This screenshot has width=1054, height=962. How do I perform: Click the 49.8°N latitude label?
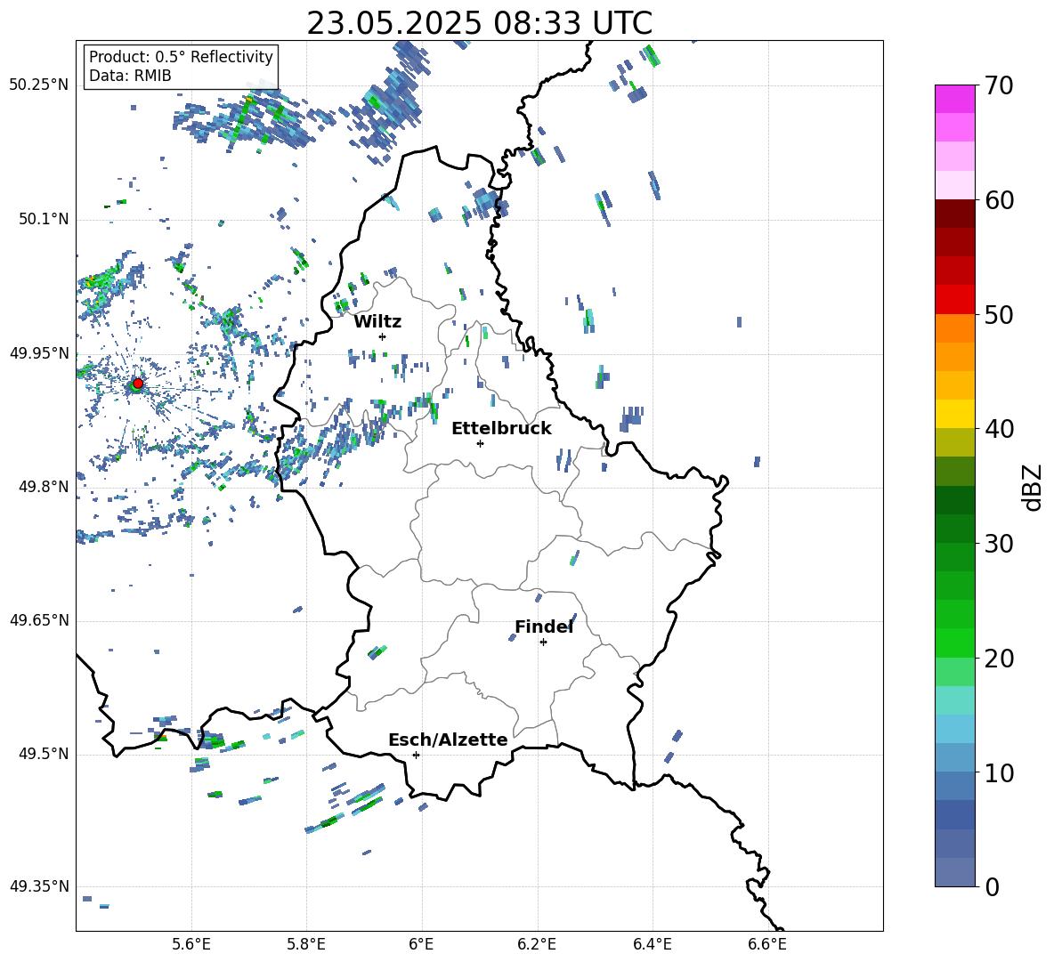click(x=44, y=487)
